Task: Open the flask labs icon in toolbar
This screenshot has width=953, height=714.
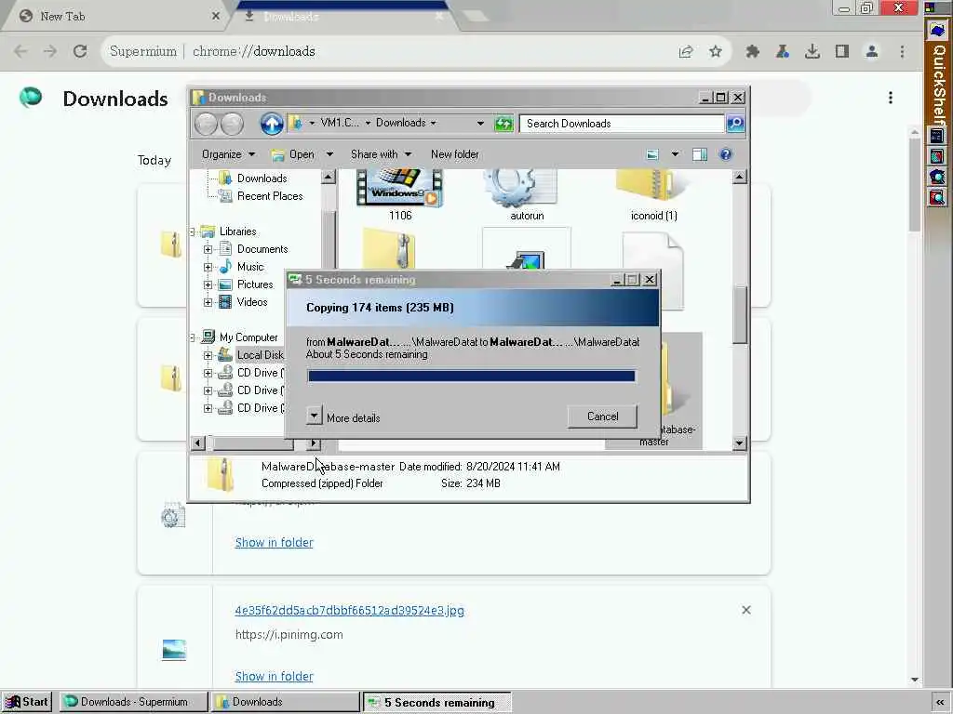Action: [x=783, y=52]
